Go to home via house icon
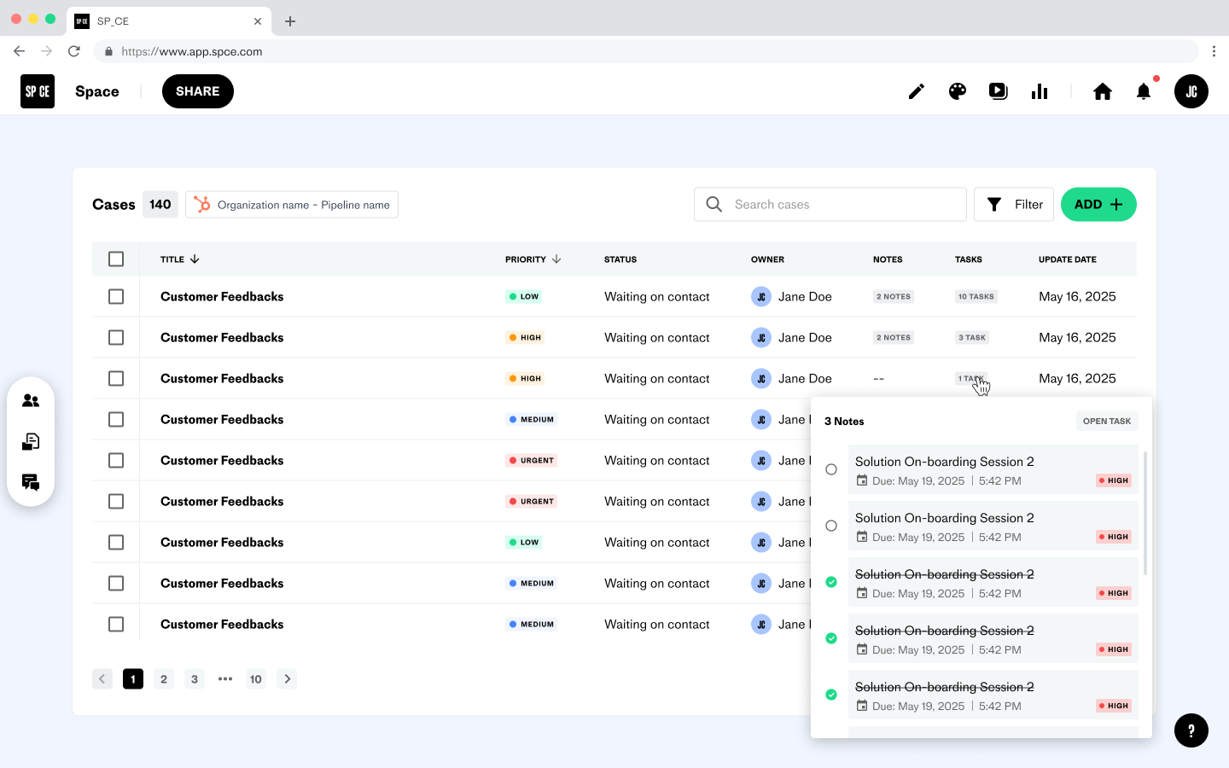Viewport: 1229px width, 768px height. click(x=1103, y=91)
